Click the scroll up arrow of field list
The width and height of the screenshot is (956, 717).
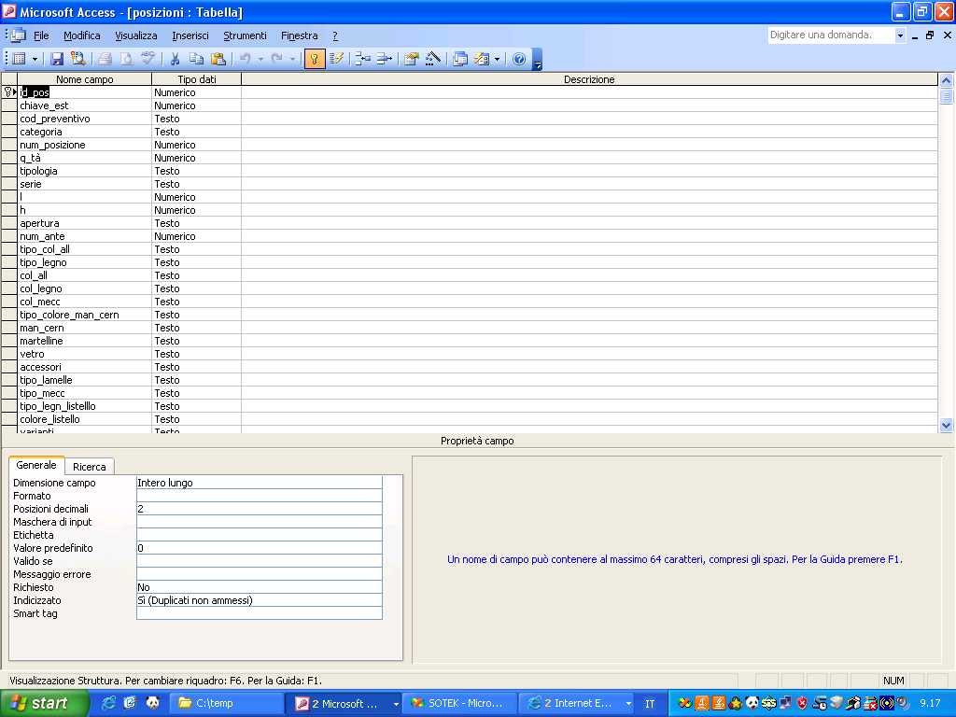[947, 80]
